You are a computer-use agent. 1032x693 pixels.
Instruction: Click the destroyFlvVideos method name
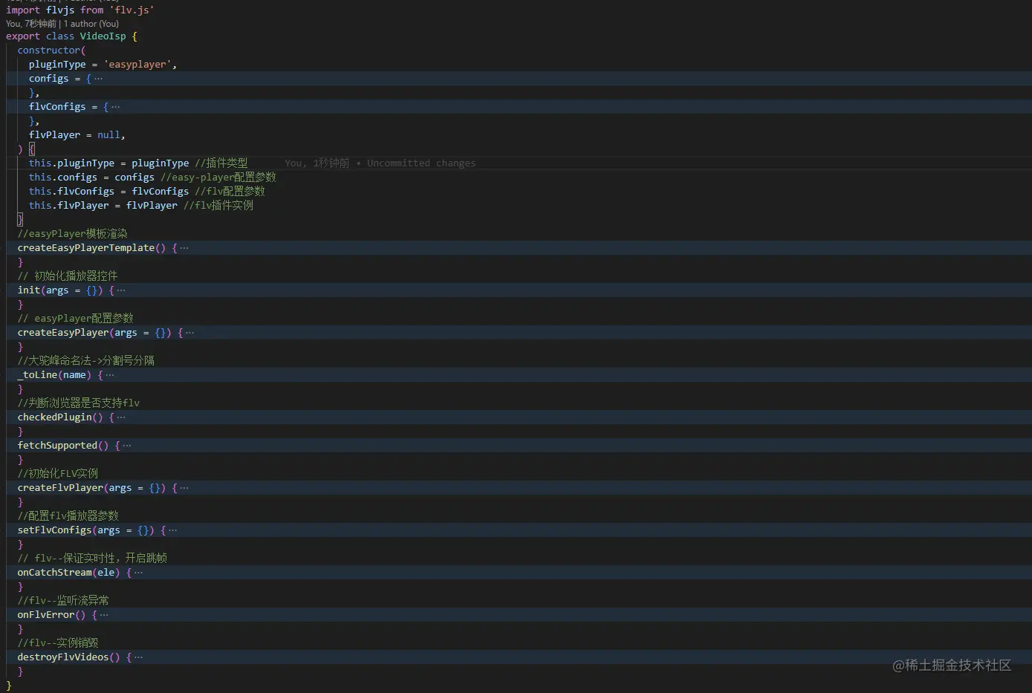[63, 657]
